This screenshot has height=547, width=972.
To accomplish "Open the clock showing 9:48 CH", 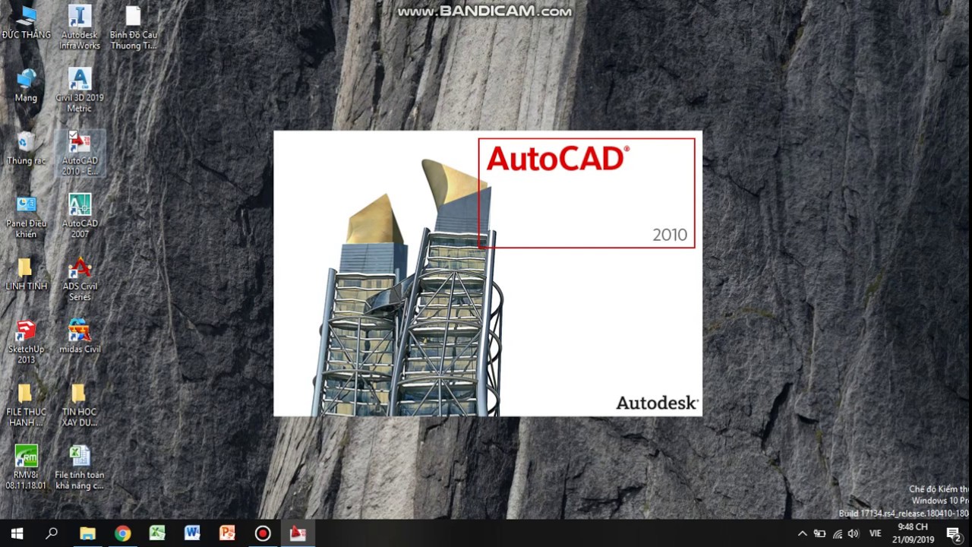I will click(914, 533).
